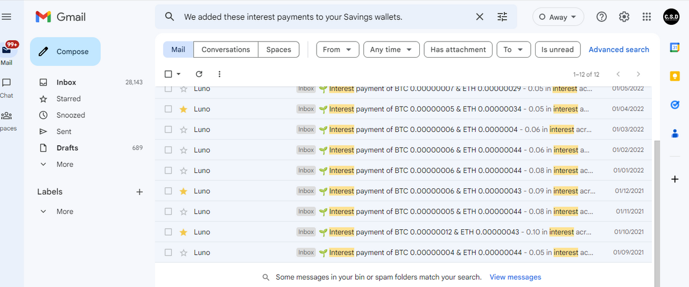Open Advanced search link
The height and width of the screenshot is (287, 689).
pos(619,50)
